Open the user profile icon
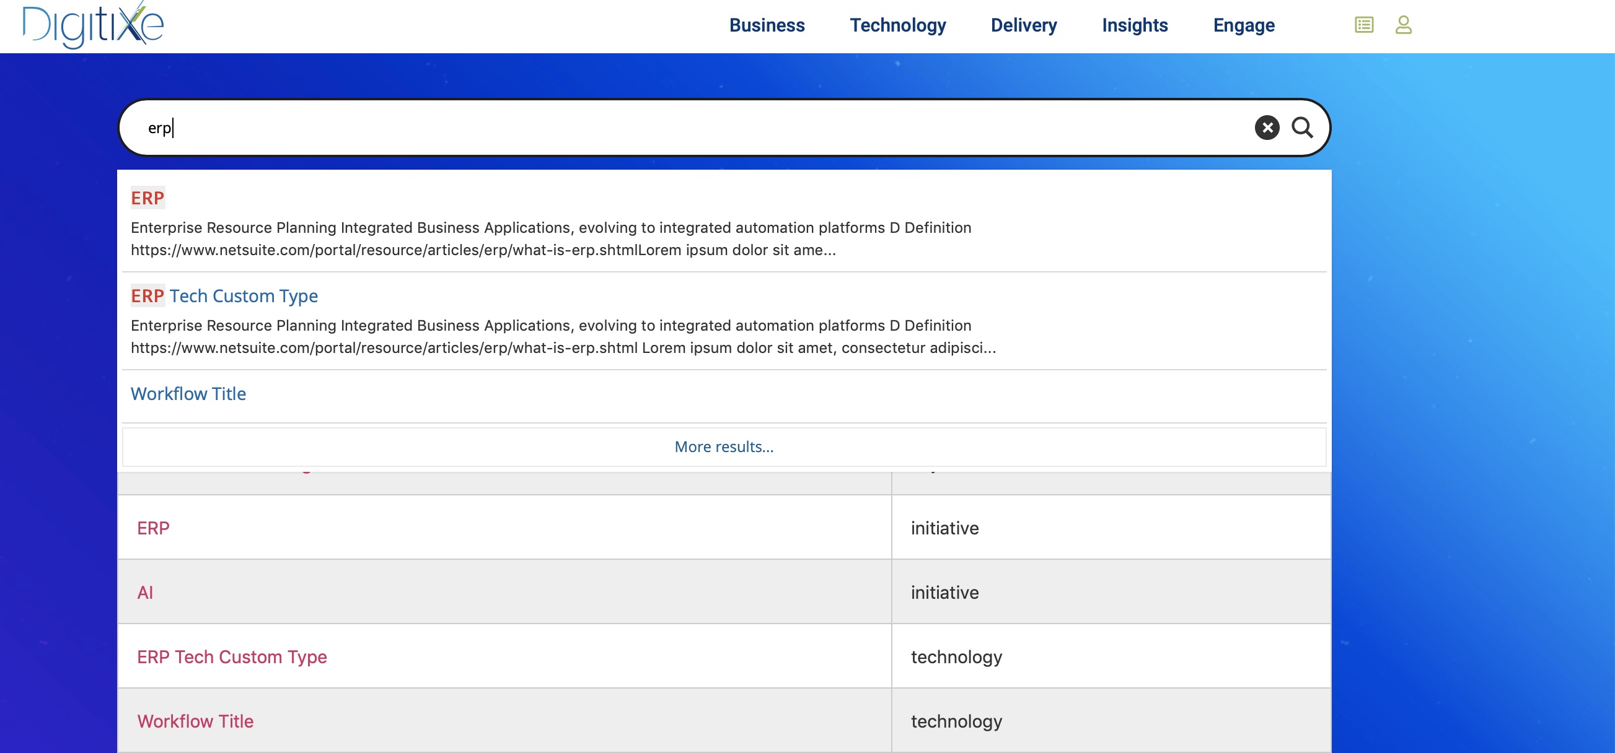This screenshot has width=1615, height=753. click(1403, 25)
